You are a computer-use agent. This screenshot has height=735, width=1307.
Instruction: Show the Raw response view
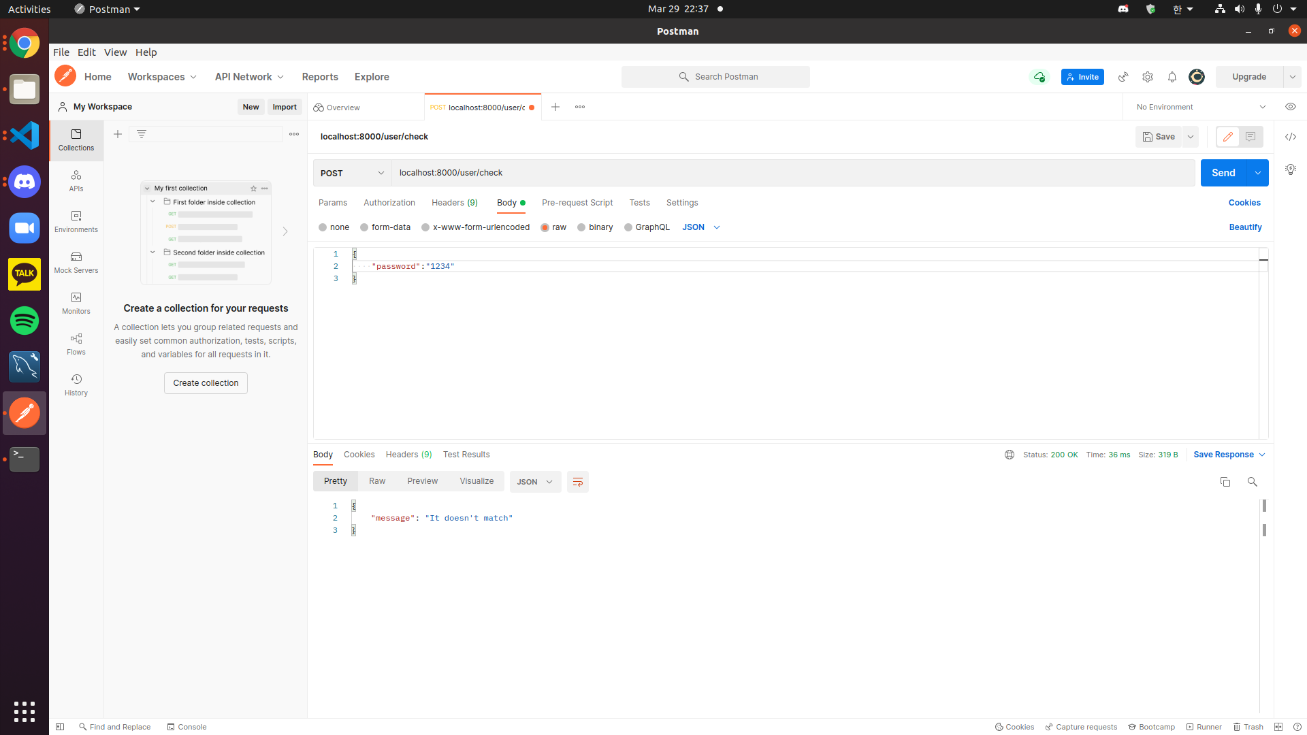tap(377, 481)
